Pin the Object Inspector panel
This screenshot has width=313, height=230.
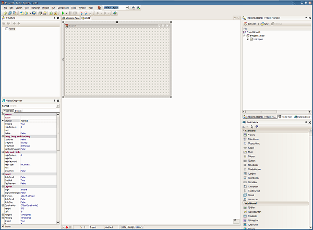click(54, 100)
